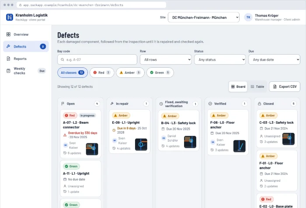Switch to Board view
Image resolution: width=306 pixels, height=208 pixels.
238,87
